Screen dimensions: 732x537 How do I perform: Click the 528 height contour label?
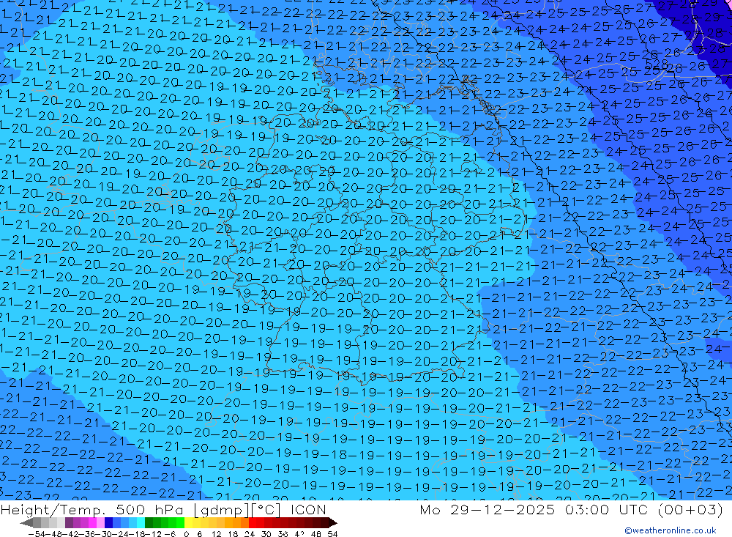tap(658, 64)
